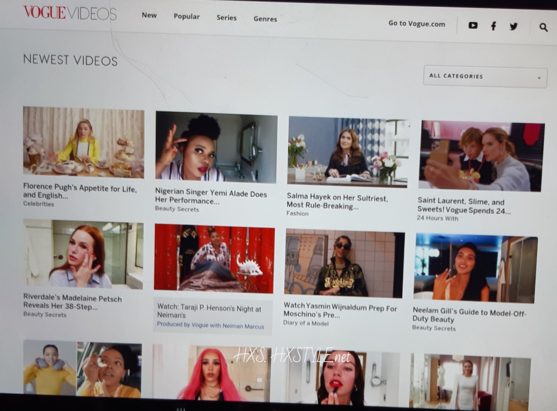Open Vogue's Twitter icon link
This screenshot has height=411, width=557.
513,26
